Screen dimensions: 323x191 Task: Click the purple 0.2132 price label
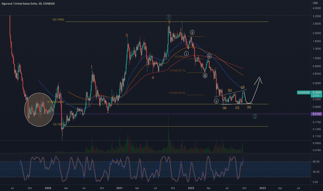click(x=317, y=114)
